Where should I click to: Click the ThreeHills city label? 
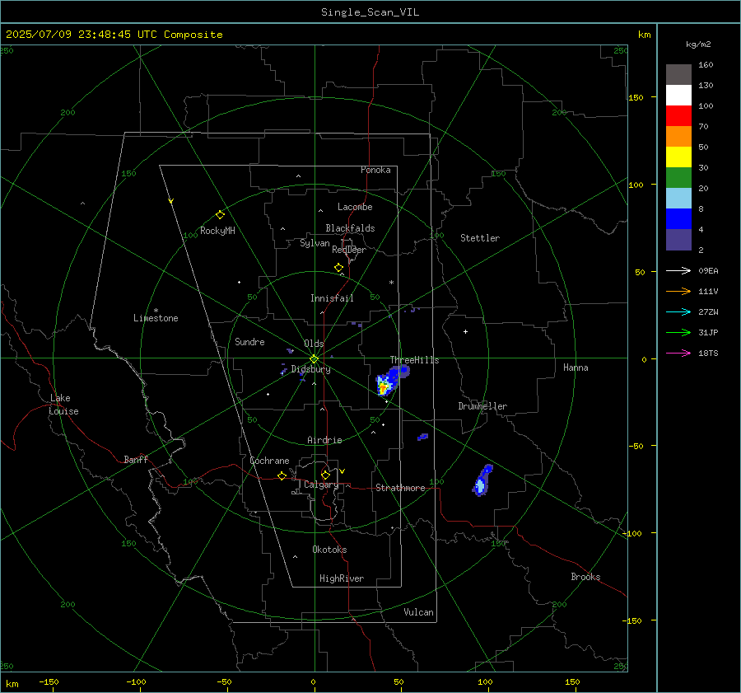pos(414,360)
